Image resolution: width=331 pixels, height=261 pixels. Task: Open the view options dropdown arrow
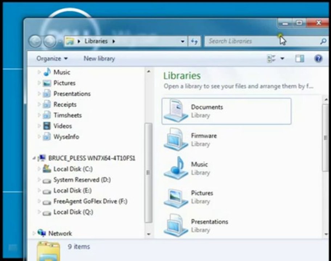282,58
